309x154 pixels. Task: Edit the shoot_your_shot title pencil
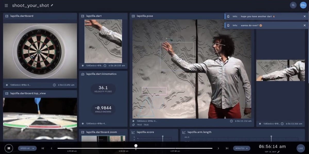tap(52, 5)
